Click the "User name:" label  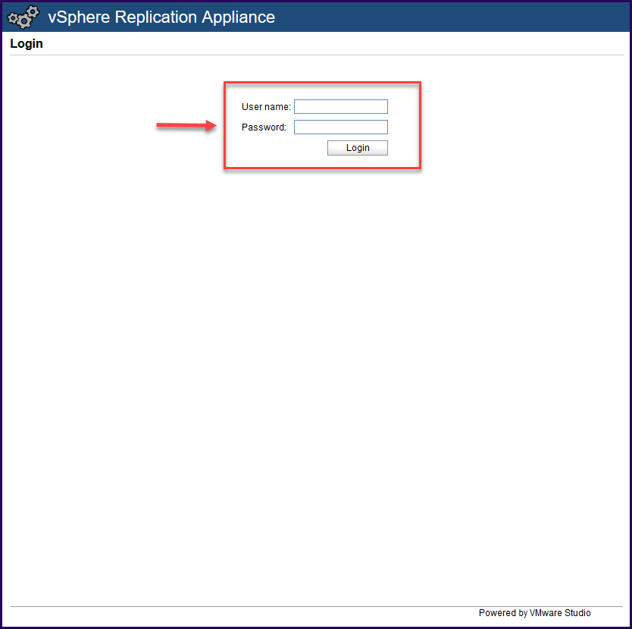click(266, 106)
